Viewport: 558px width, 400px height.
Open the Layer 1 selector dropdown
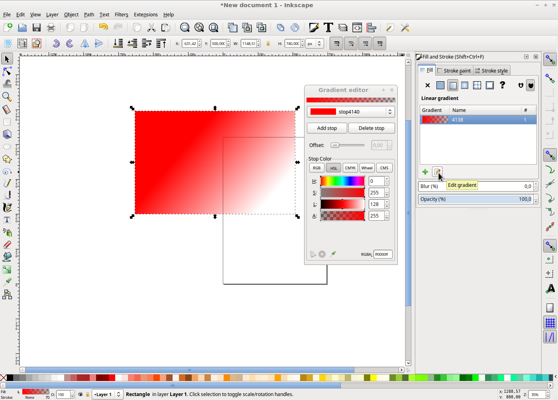click(x=107, y=394)
